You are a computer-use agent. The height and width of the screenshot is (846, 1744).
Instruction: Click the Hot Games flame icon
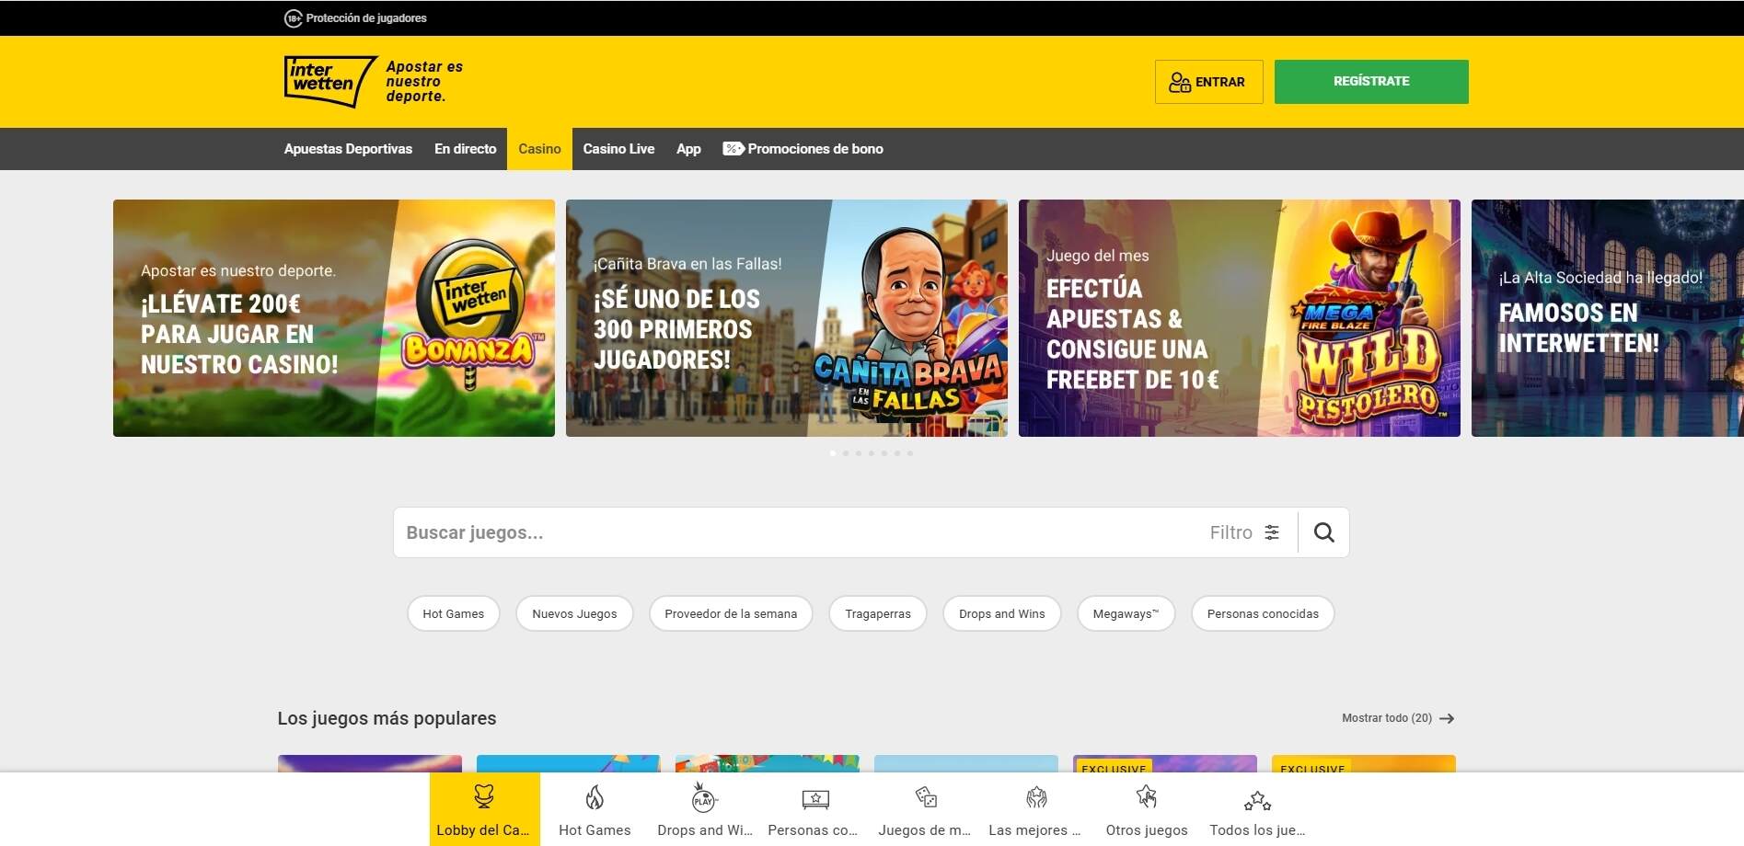(595, 796)
